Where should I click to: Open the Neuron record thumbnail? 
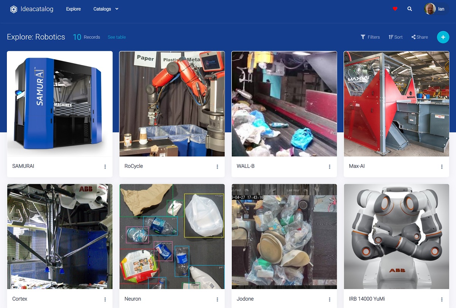tap(172, 236)
